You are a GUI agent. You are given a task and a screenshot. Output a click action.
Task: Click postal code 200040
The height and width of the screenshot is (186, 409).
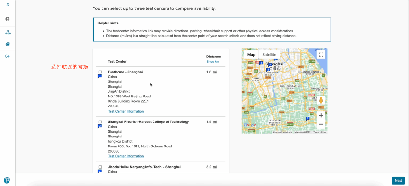113,106
